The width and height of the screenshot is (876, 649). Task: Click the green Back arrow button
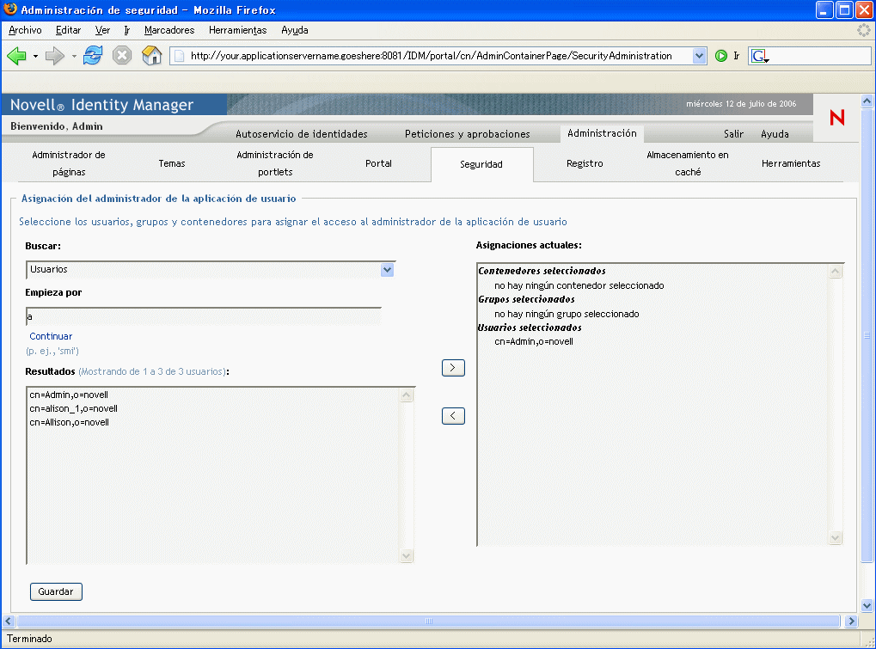pos(16,56)
